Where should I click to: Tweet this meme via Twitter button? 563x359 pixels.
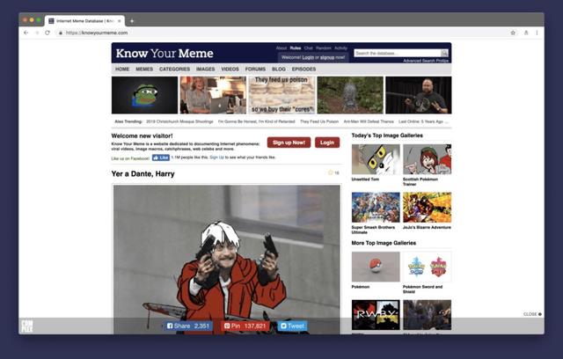[x=293, y=326]
